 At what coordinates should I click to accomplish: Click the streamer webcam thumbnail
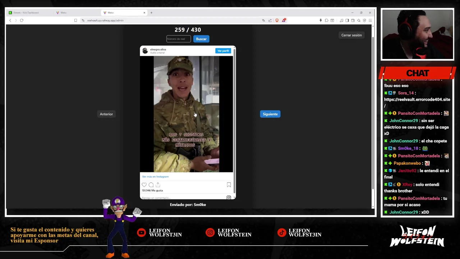coord(418,35)
